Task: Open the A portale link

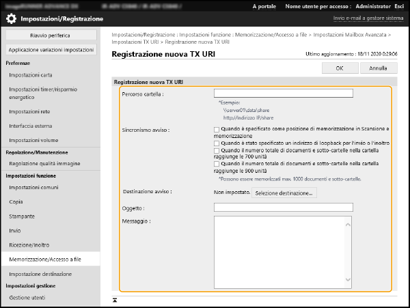Action: [x=264, y=5]
